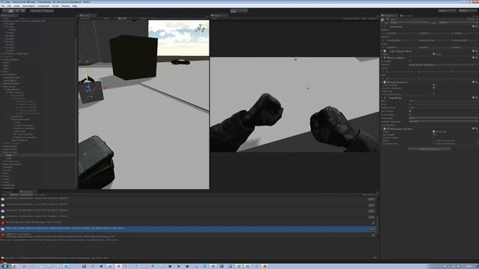Open the Box Collider component gear menu

point(476,58)
